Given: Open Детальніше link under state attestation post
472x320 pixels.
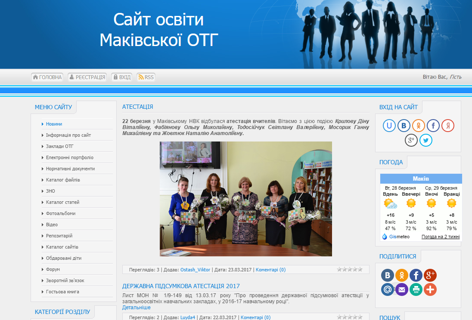Looking at the screenshot, I should pyautogui.click(x=137, y=308).
